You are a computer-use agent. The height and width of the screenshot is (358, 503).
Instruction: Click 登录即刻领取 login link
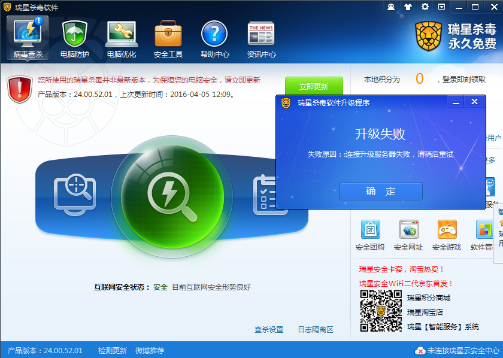(x=464, y=79)
